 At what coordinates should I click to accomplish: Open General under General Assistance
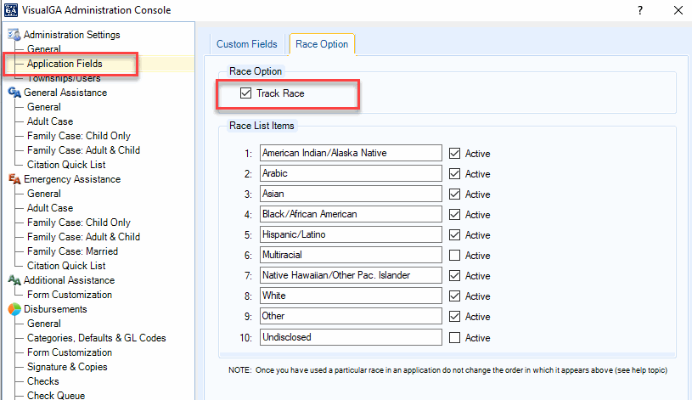(43, 107)
